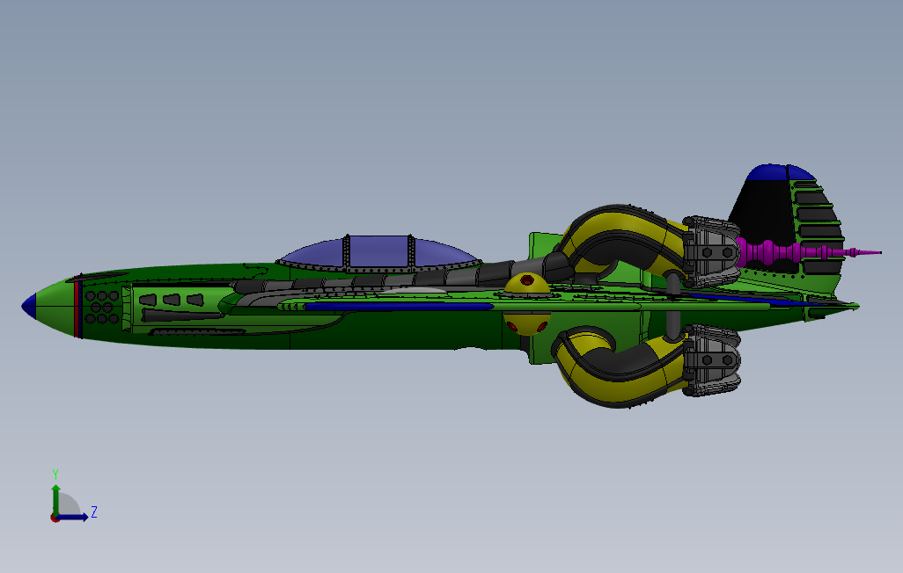Screen dimensions: 903x573
Task: Select the upper yellow-black exhaust pipe
Action: pos(622,237)
